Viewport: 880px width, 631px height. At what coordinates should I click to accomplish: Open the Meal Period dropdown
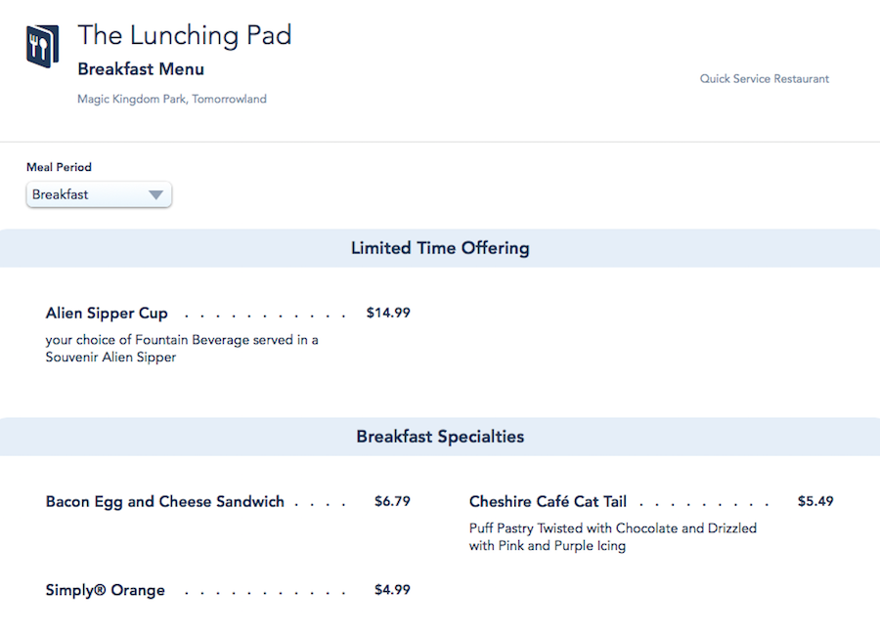tap(98, 194)
